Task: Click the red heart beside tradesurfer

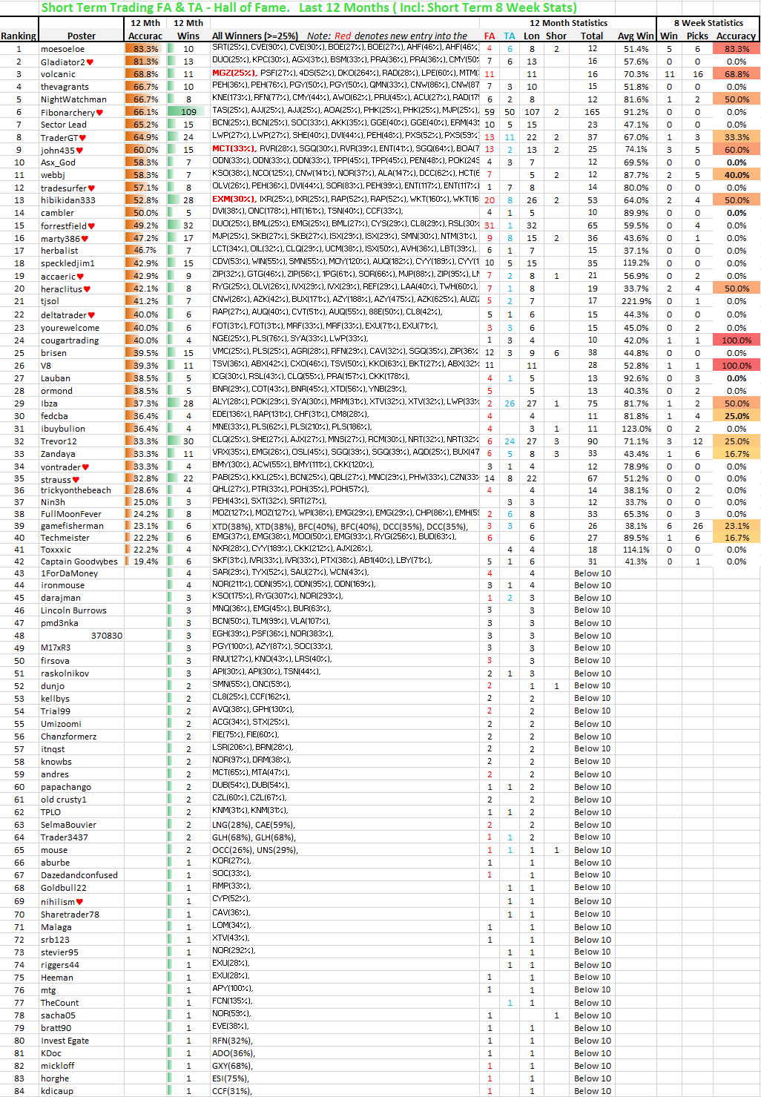Action: pos(91,188)
